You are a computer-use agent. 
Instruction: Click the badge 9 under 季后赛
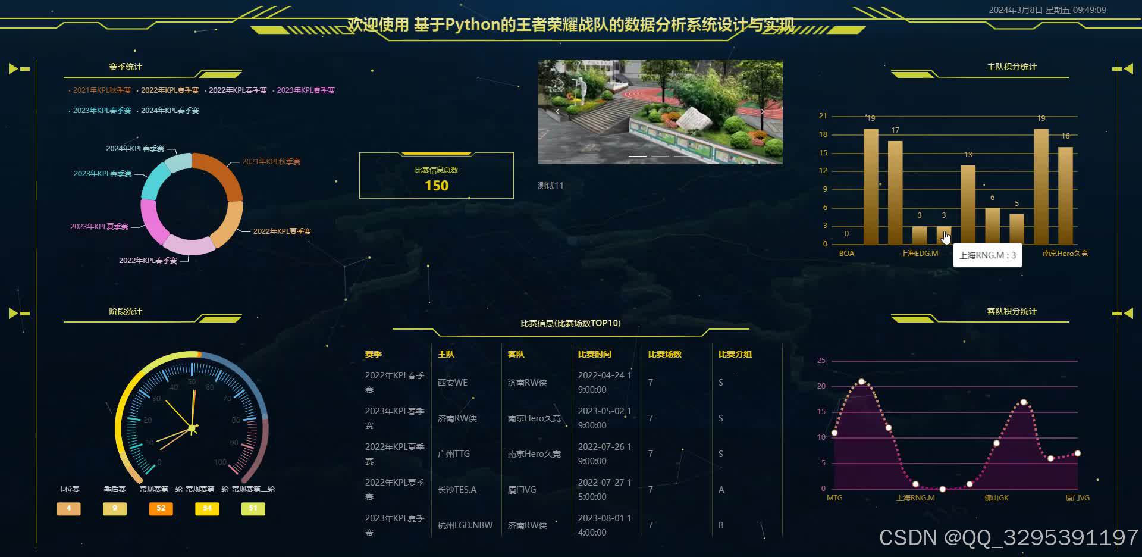point(115,509)
